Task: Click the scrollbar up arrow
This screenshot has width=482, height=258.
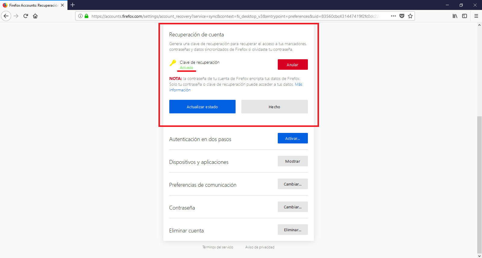Action: pyautogui.click(x=479, y=25)
